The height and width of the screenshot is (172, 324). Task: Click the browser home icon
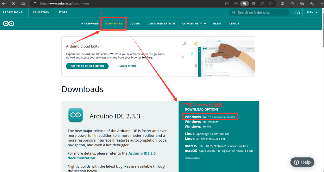click(23, 3)
